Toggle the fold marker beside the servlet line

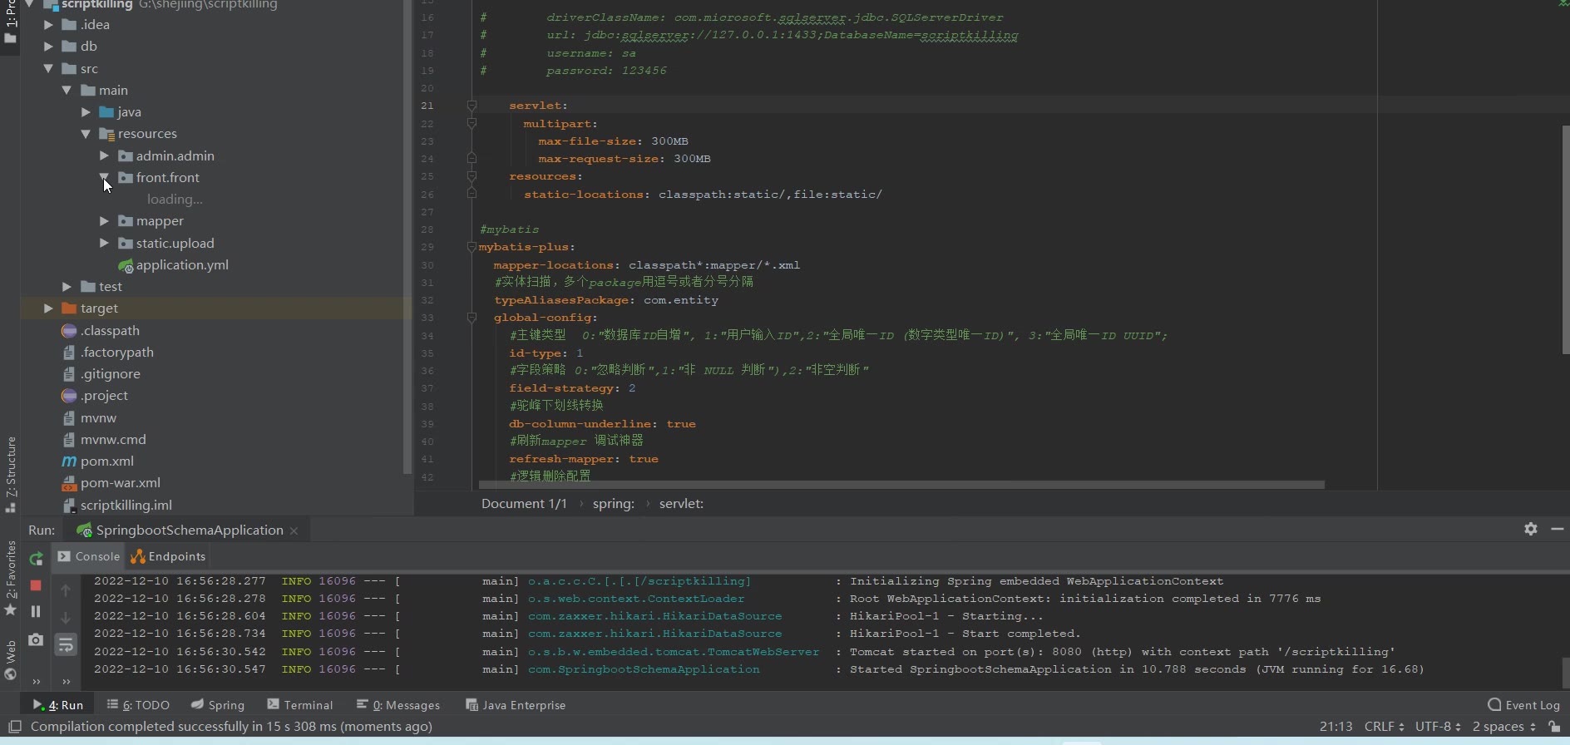(471, 106)
